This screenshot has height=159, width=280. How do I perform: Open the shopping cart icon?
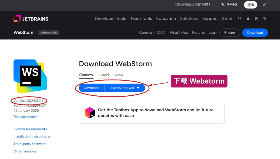click(x=256, y=18)
